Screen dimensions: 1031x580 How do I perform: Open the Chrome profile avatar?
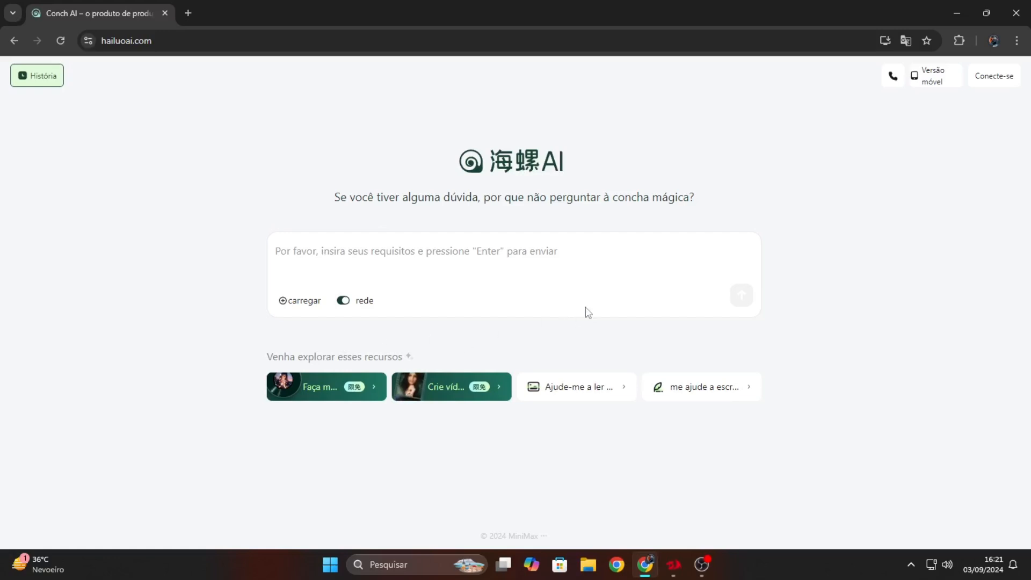click(x=994, y=41)
